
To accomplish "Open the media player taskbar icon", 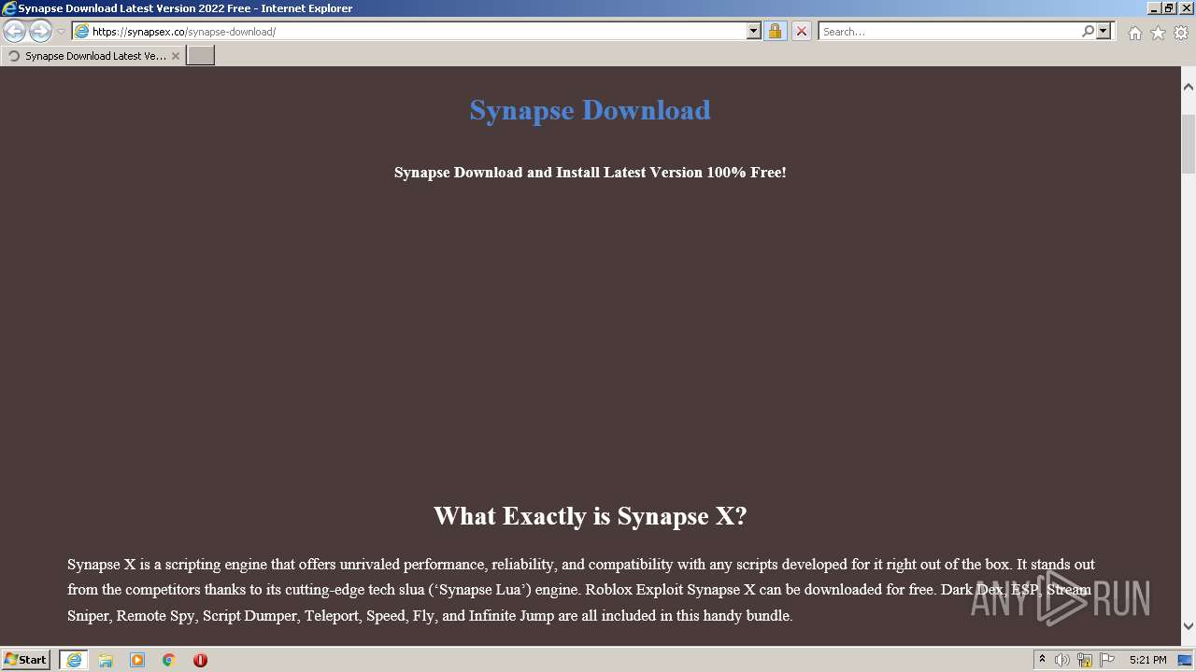I will (x=137, y=660).
